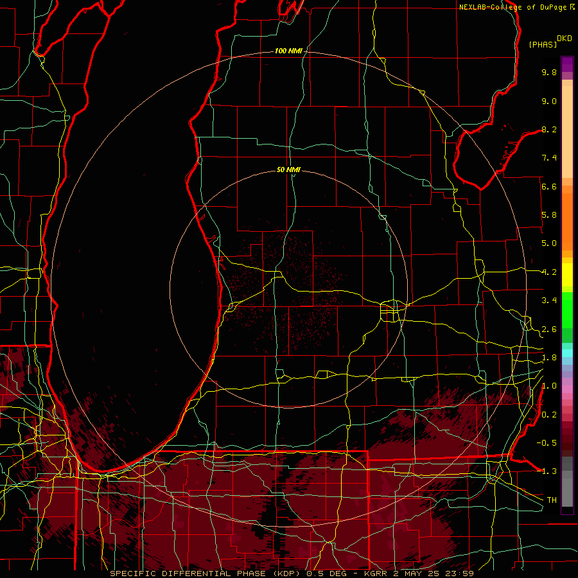Click the 6.6 value on color scale

click(549, 186)
